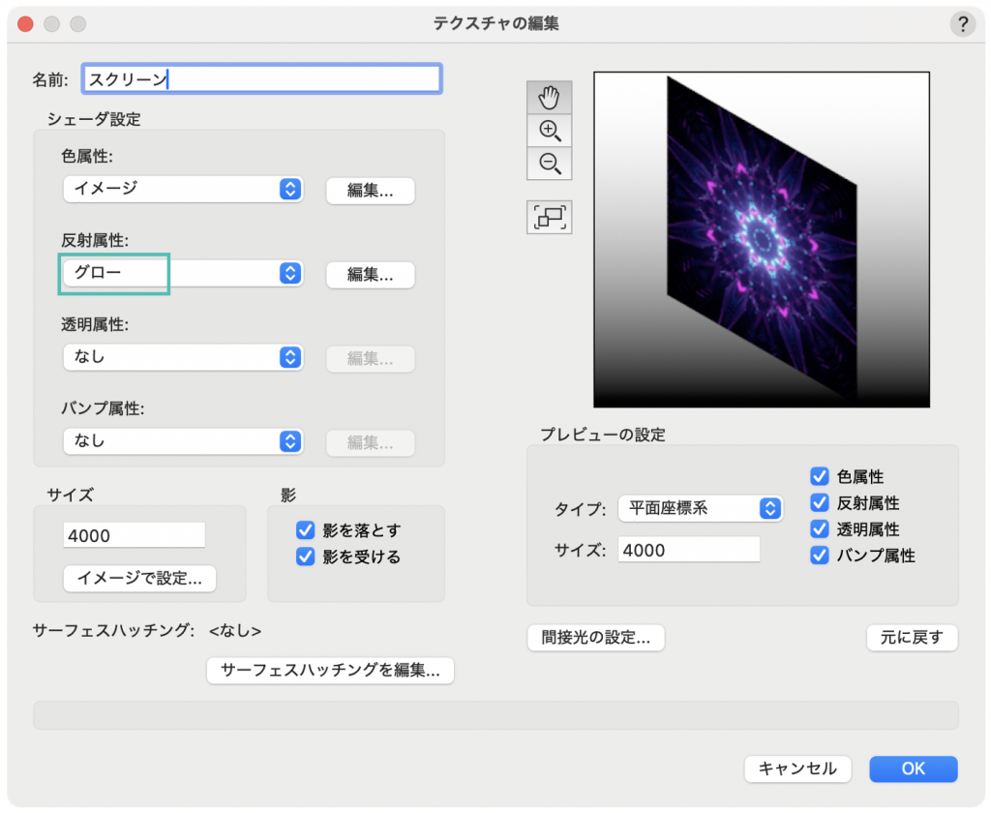Click 編集... button beside 反射属性 dropdown

[371, 274]
